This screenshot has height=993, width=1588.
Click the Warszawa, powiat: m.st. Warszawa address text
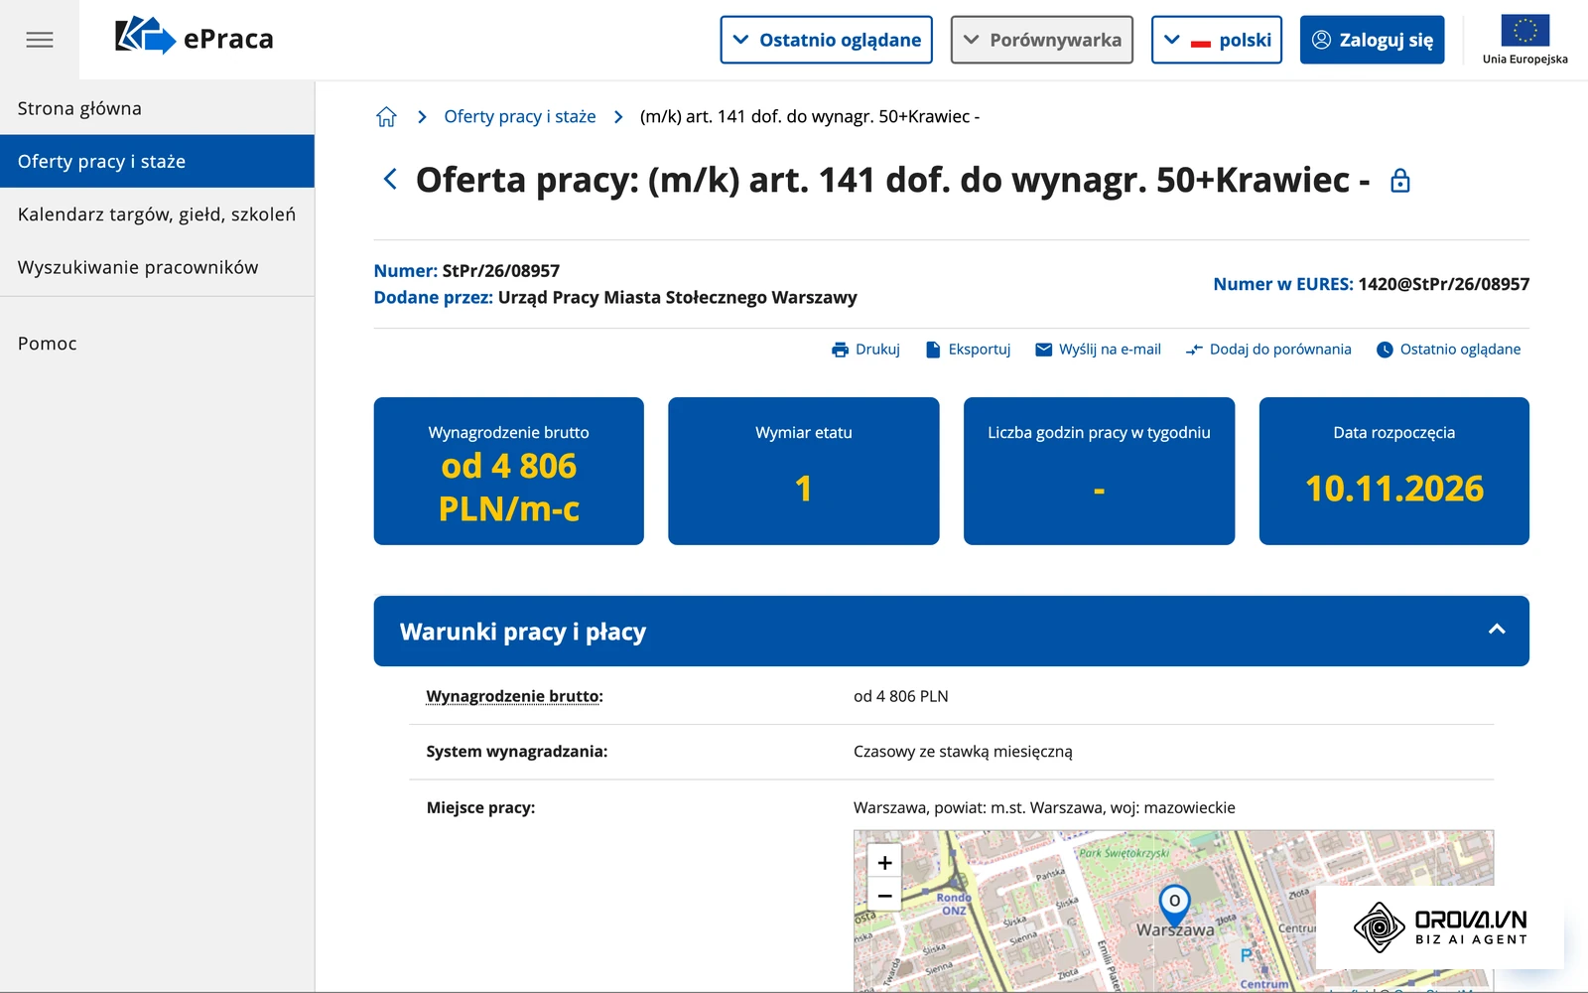1044,807
